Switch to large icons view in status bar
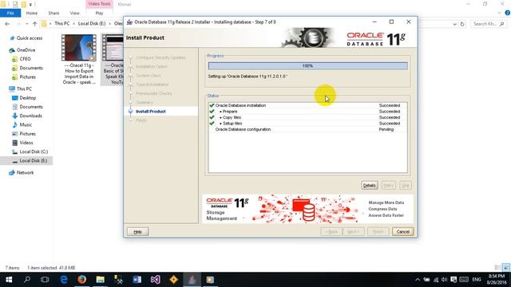The width and height of the screenshot is (511, 287). pos(506,268)
